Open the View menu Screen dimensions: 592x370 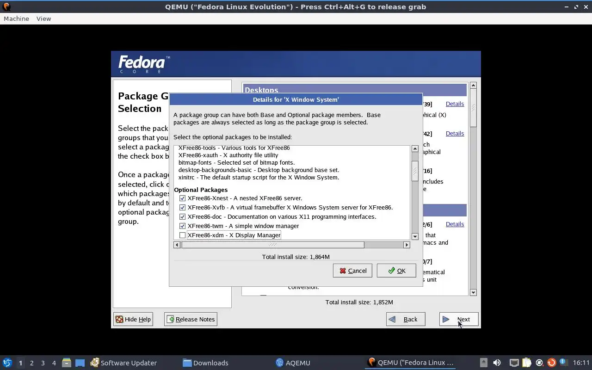click(43, 18)
